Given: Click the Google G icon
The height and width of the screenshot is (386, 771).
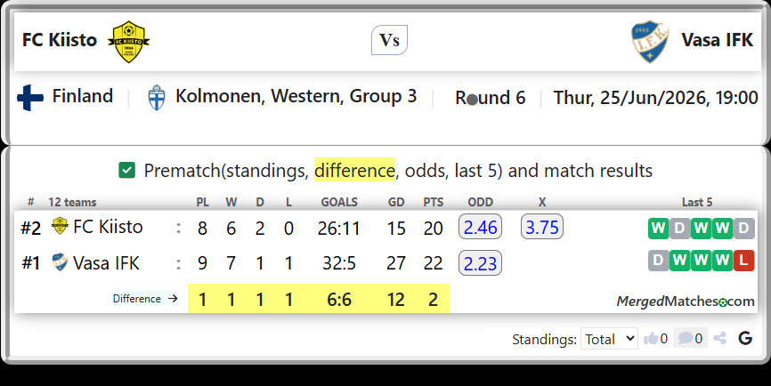Looking at the screenshot, I should click(745, 338).
